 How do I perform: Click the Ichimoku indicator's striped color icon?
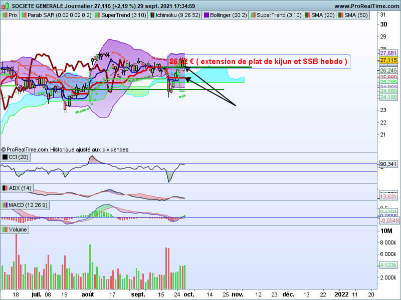152,15
